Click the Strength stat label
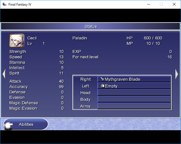The width and height of the screenshot is (181, 144). 18,52
